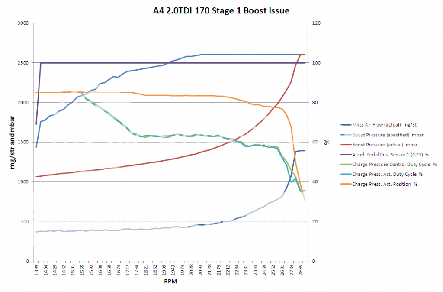Click the "1943" RPM axis label
443x292 pixels.
tap(173, 270)
